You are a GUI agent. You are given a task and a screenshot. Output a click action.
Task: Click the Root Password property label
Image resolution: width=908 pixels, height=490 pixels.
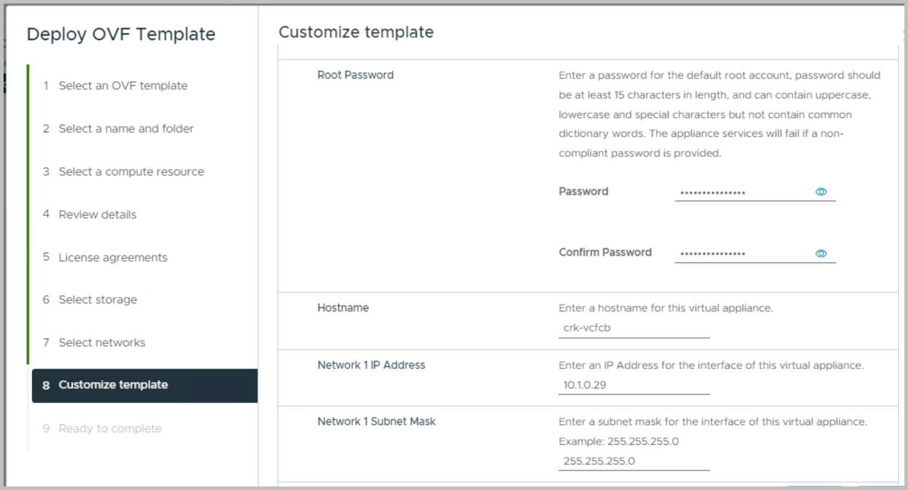(x=355, y=75)
